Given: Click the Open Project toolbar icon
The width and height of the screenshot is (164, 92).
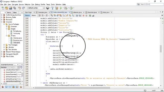Looking at the screenshot, I should tap(11, 8).
